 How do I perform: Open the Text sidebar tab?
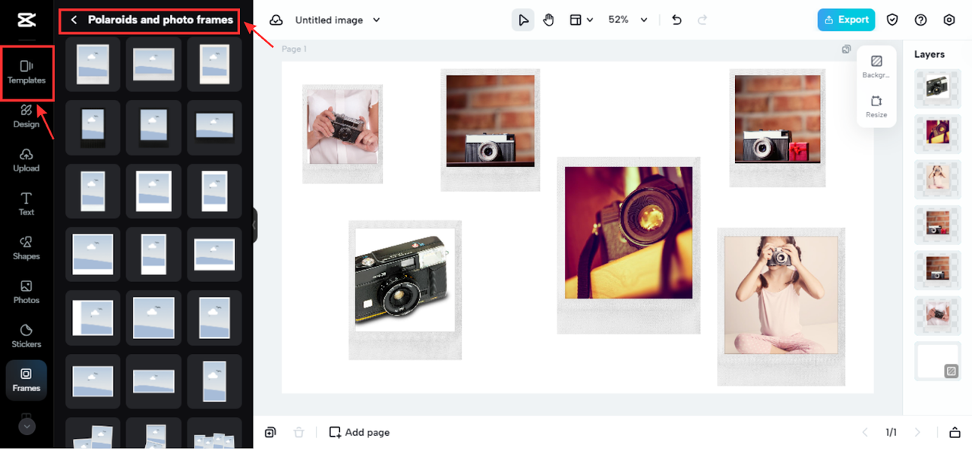click(x=27, y=205)
